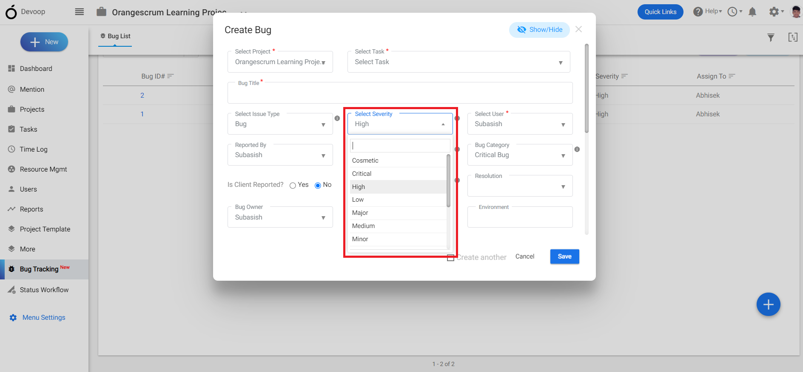Switch to the Bug List tab
Screen dimensions: 803x372
coord(115,36)
